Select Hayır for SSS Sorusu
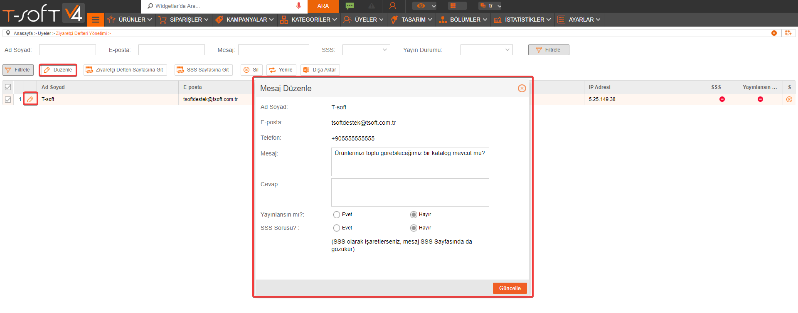 [414, 228]
